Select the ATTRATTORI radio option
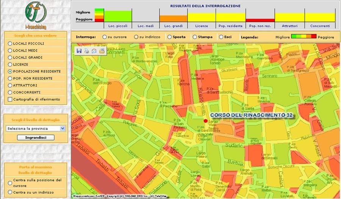 click(x=10, y=86)
